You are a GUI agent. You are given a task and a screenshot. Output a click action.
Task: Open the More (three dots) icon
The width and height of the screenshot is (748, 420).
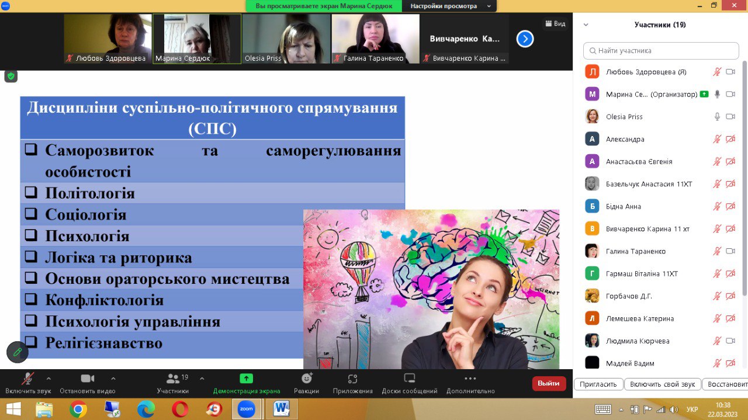[x=470, y=379]
